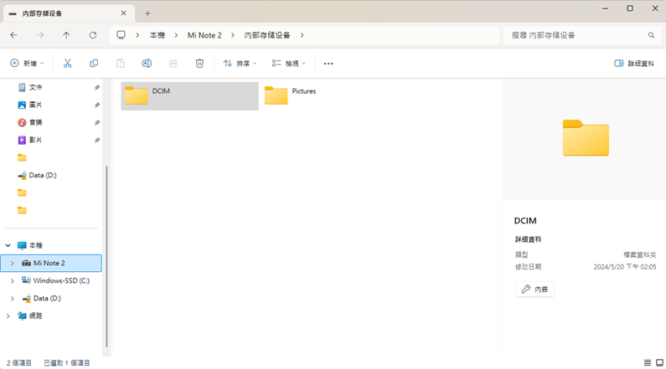Click the search magnifier icon
Image resolution: width=666 pixels, height=369 pixels.
[651, 35]
